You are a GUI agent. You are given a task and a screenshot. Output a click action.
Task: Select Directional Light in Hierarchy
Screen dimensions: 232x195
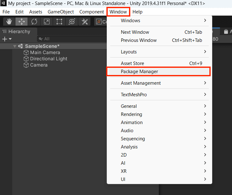(x=49, y=59)
